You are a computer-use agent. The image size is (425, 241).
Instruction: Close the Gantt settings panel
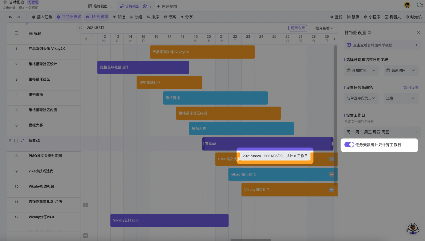click(418, 33)
